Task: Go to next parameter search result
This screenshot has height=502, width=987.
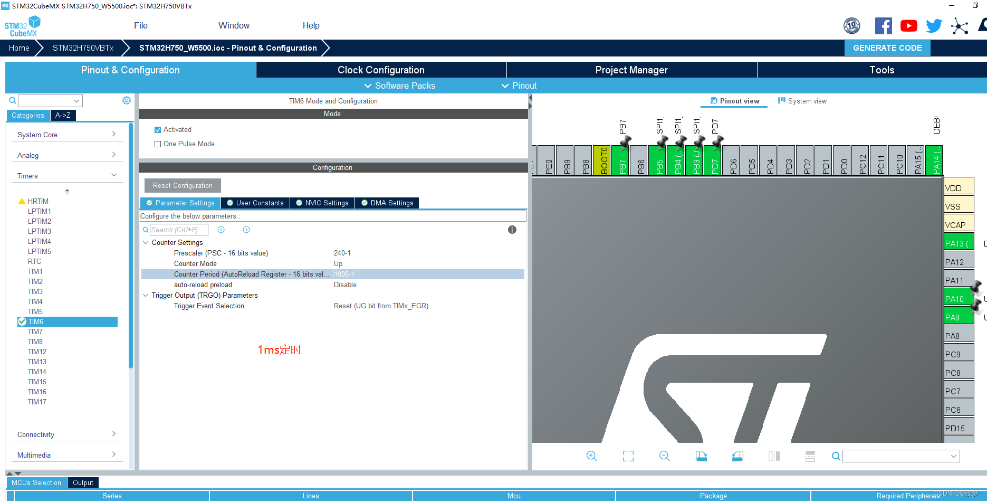Action: click(246, 230)
